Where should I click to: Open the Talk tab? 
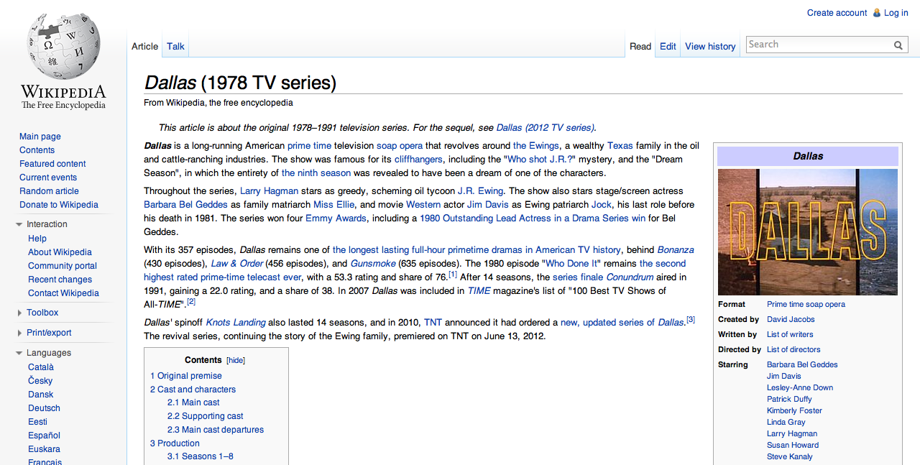[x=175, y=46]
